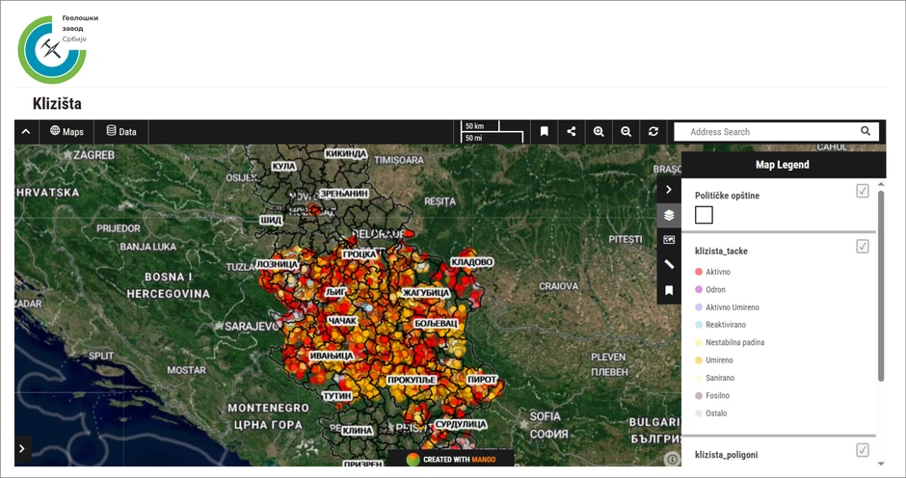Click the КУЛА map label

coord(283,167)
